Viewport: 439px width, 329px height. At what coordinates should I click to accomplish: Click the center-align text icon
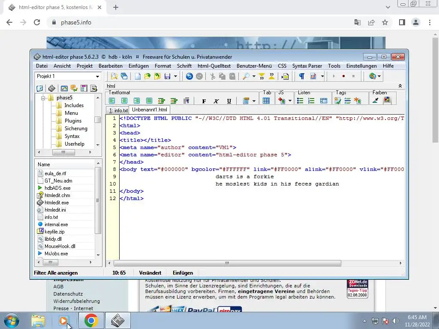(x=124, y=101)
